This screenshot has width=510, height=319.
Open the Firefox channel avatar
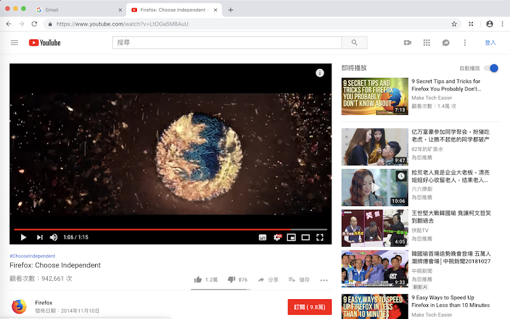click(19, 306)
